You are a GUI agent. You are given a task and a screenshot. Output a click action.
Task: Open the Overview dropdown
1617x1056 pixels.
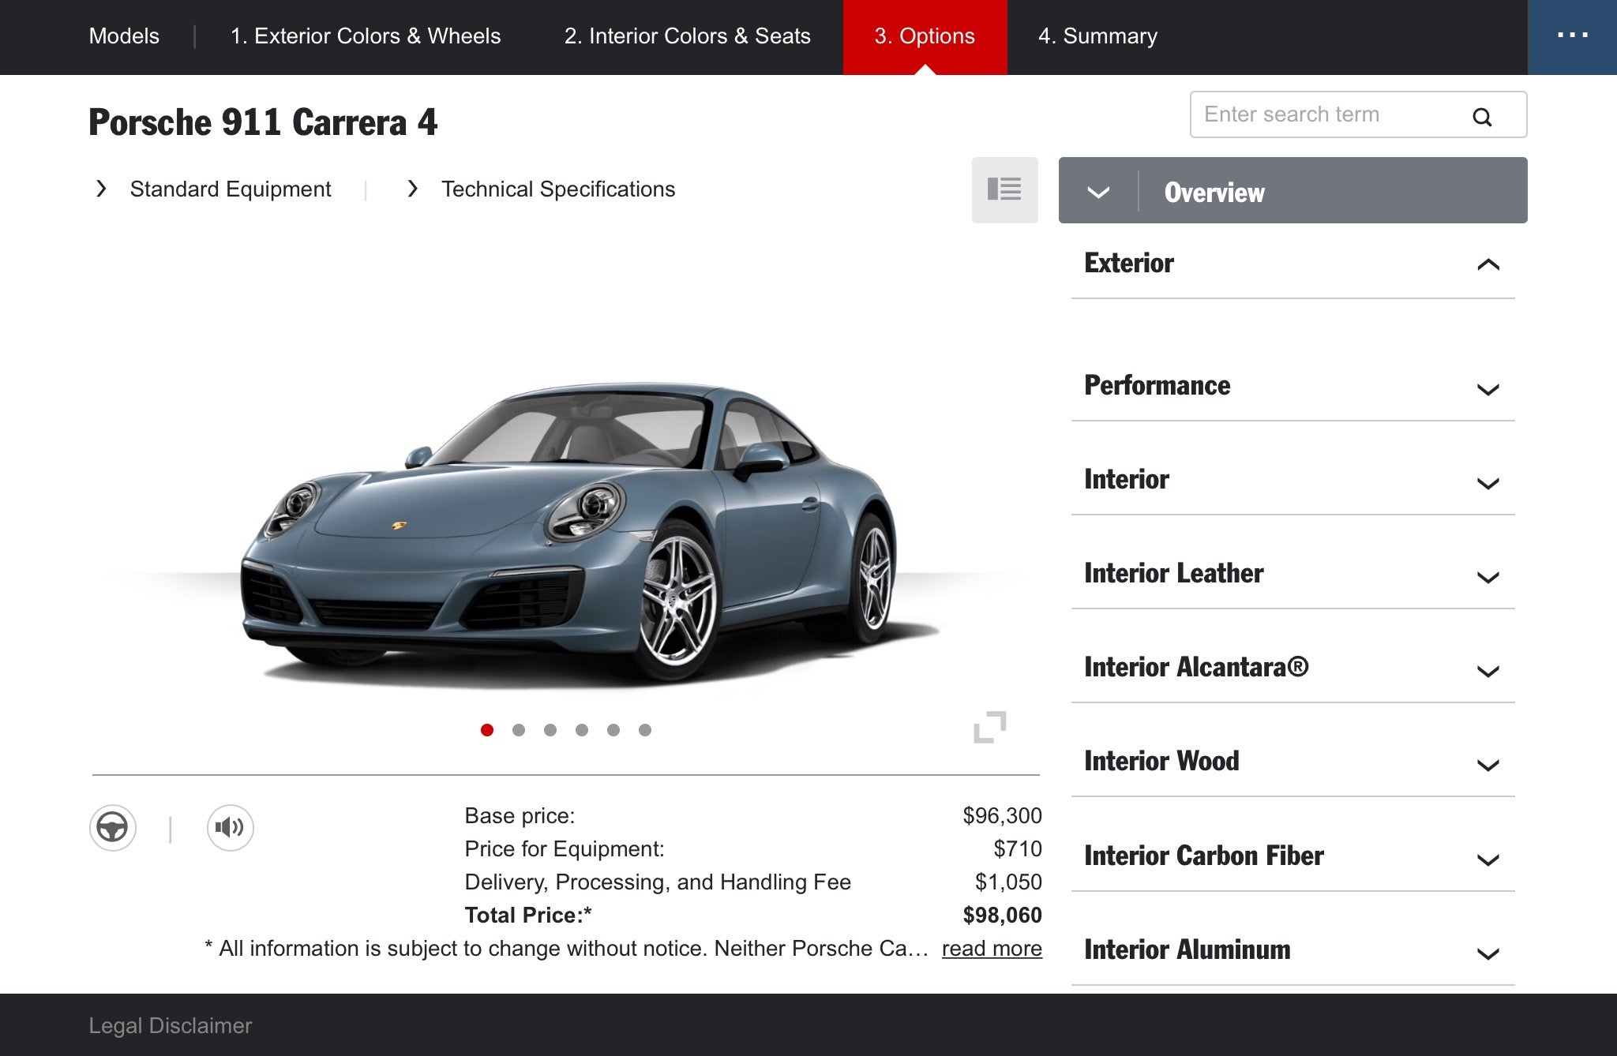click(1292, 190)
